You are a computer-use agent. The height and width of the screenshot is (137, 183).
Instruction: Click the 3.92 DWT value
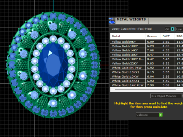(166, 41)
